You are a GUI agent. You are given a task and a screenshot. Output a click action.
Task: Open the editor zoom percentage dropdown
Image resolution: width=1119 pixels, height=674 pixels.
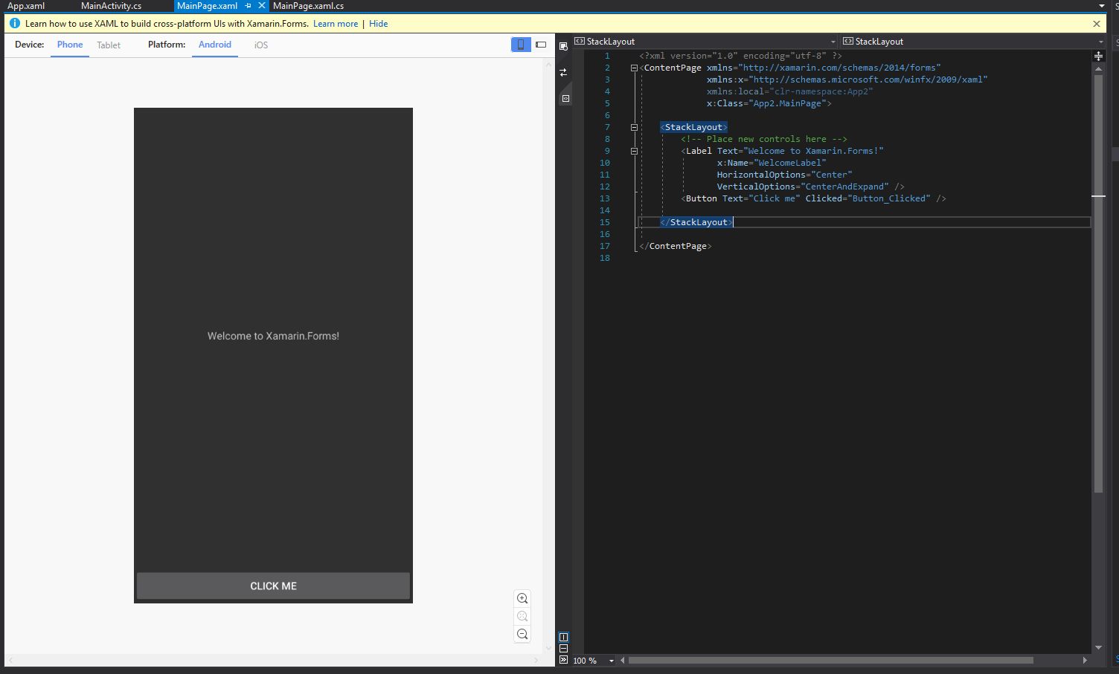click(x=612, y=661)
